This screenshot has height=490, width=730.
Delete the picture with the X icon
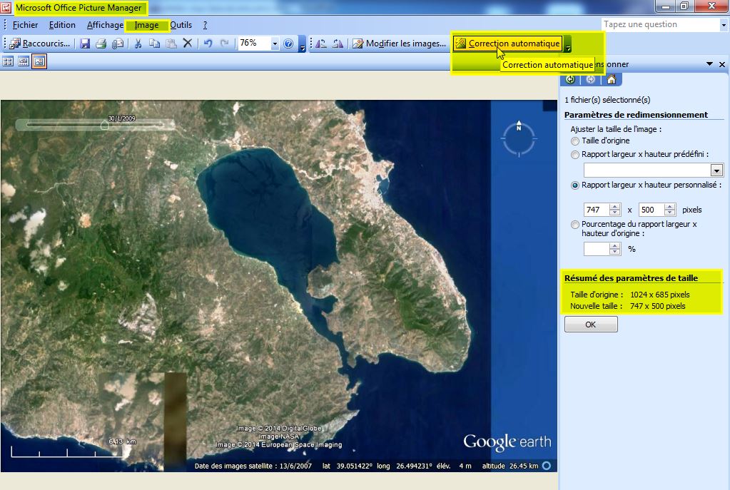[x=188, y=44]
